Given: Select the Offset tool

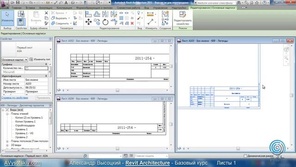Looking at the screenshot, I should 97,14.
